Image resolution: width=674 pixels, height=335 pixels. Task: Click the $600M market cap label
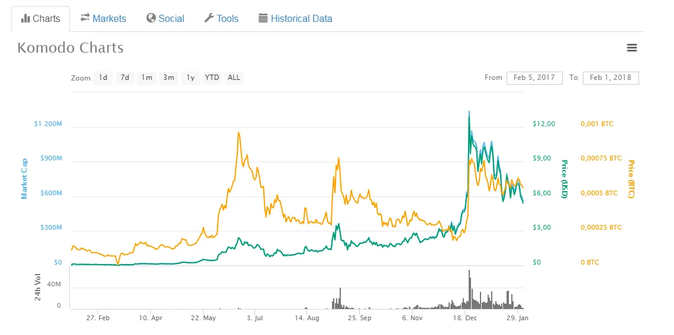point(51,193)
